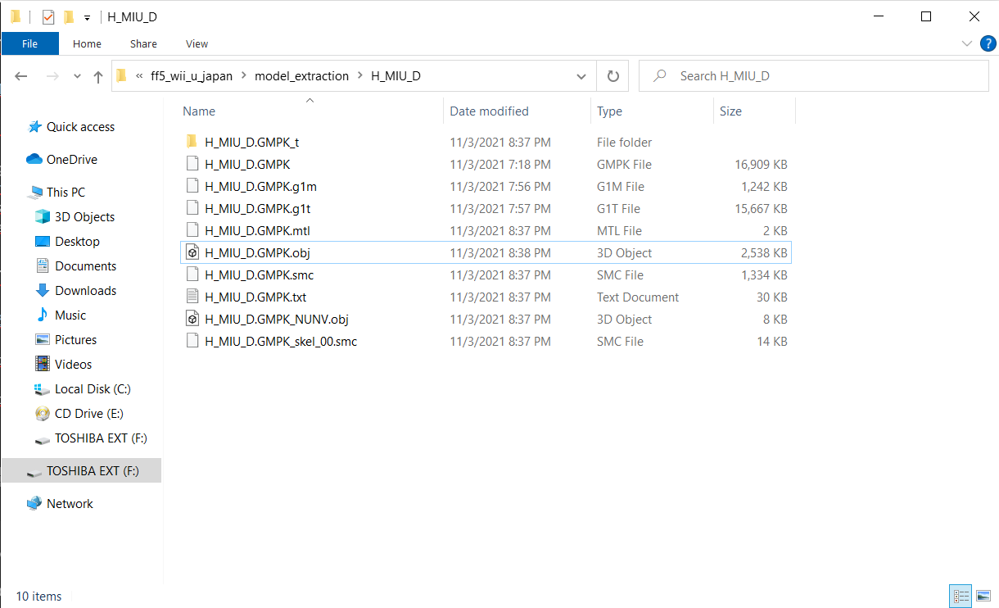Click the Text Document type cell
This screenshot has height=608, width=999.
tap(638, 297)
